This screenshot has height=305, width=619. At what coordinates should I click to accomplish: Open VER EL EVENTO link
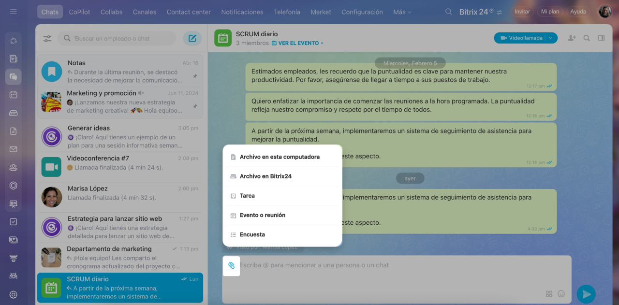[x=297, y=44]
